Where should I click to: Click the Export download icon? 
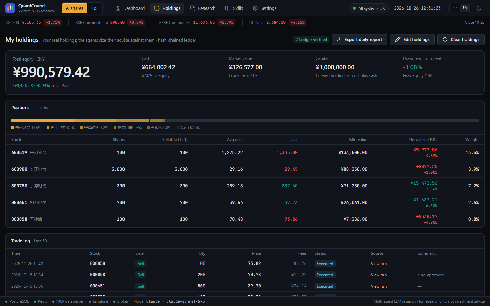339,39
